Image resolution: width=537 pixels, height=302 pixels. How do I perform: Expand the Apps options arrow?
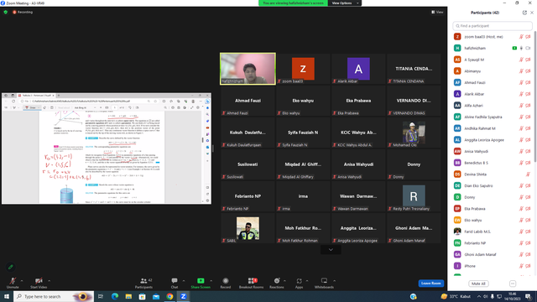coord(307,281)
